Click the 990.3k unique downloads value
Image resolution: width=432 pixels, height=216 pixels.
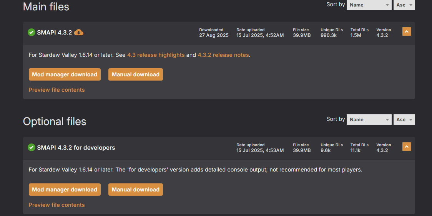tap(328, 35)
